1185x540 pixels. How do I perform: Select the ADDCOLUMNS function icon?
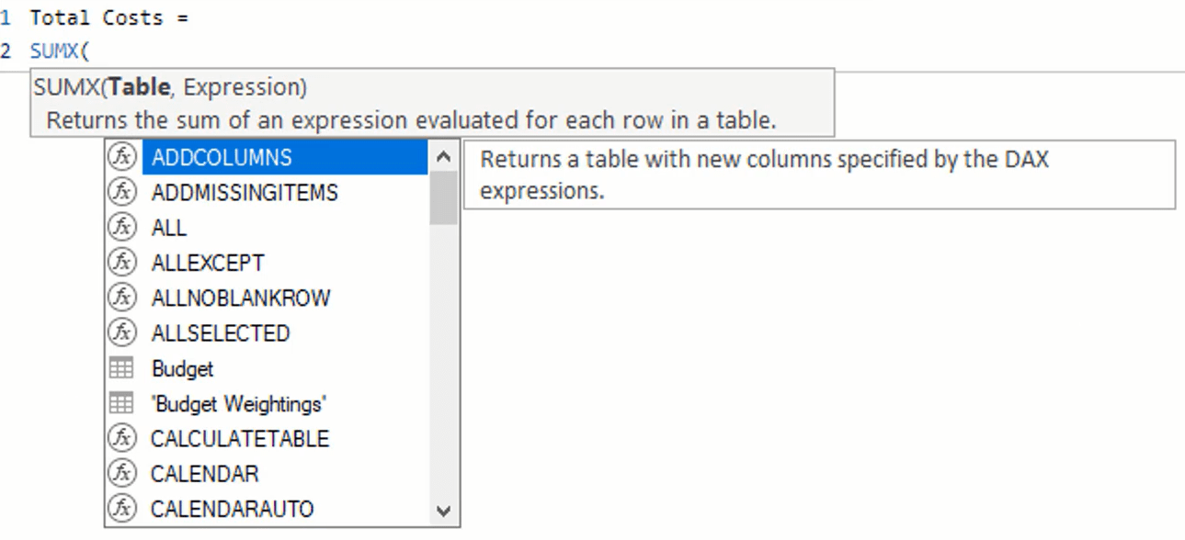coord(121,157)
